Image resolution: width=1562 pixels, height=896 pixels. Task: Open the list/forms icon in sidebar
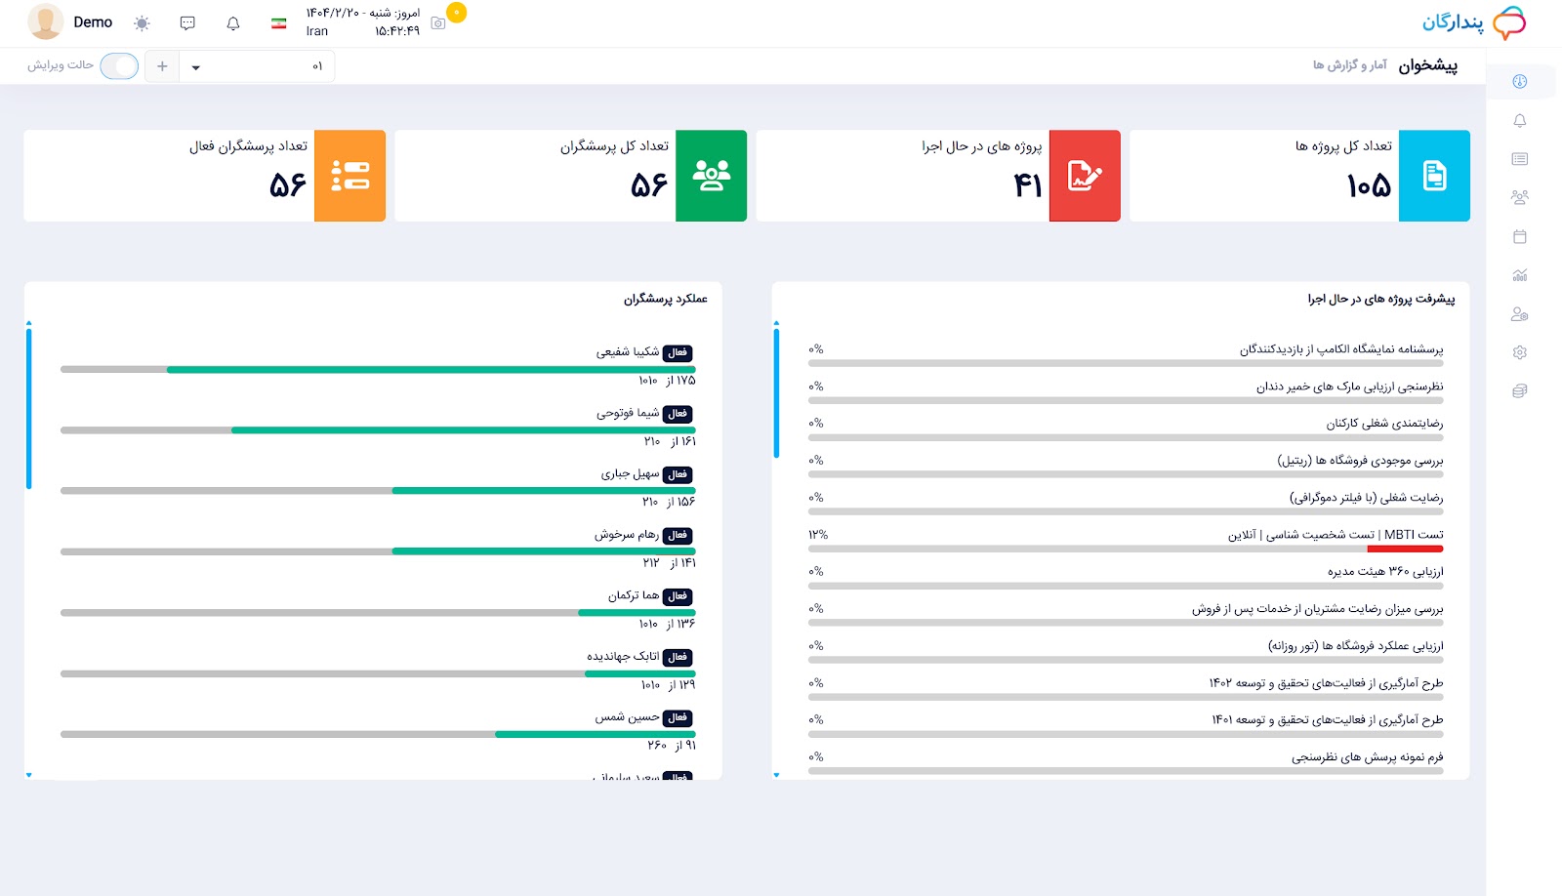pos(1519,159)
